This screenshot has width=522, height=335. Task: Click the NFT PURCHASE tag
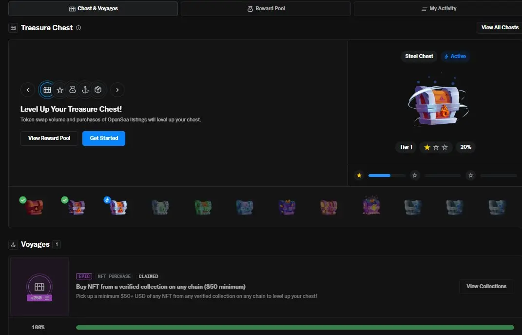[x=114, y=276]
